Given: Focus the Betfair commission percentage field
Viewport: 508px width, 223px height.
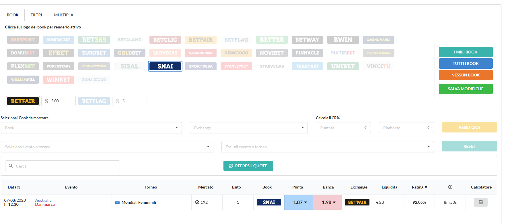Looking at the screenshot, I should point(59,101).
